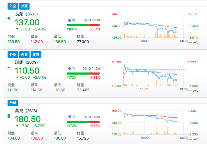The width and height of the screenshot is (207, 144).
Task: Click 萬海 high price 188.50
Action: (x=37, y=138)
